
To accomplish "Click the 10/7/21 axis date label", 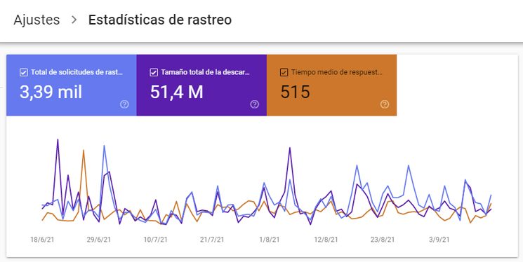I will 155,240.
